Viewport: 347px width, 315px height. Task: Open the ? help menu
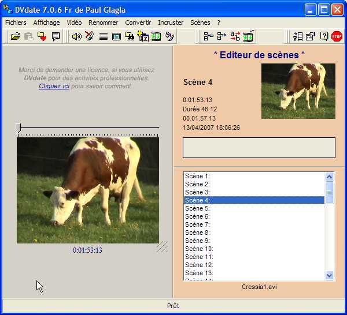click(x=219, y=22)
